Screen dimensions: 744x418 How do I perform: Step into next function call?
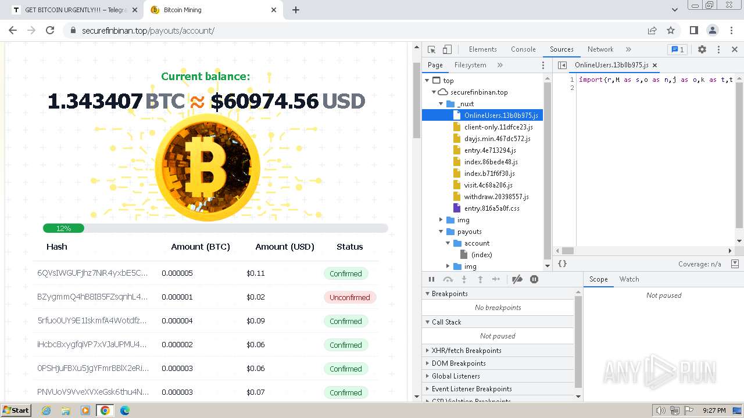tap(464, 279)
